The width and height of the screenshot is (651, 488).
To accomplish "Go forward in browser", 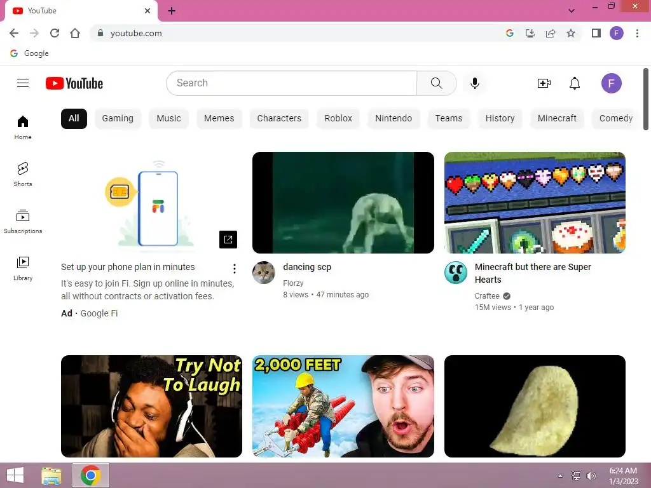I will (34, 33).
